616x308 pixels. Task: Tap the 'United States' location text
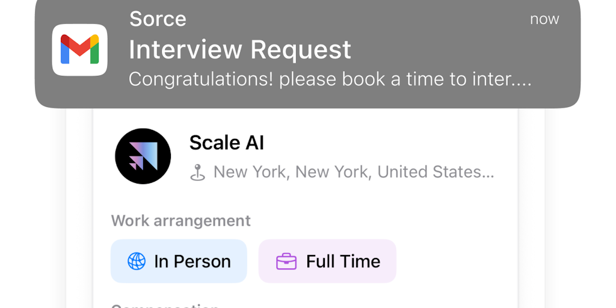pyautogui.click(x=429, y=172)
